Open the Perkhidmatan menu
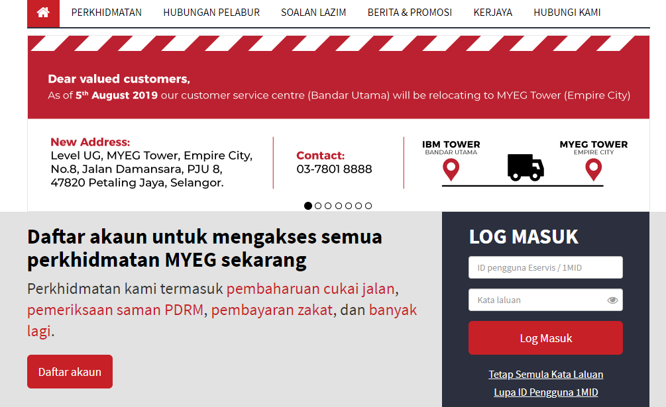This screenshot has height=407, width=666. 106,13
